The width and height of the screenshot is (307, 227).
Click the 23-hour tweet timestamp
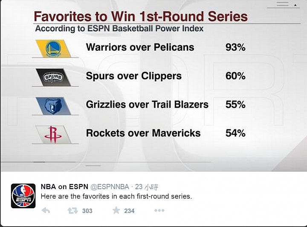coord(146,187)
